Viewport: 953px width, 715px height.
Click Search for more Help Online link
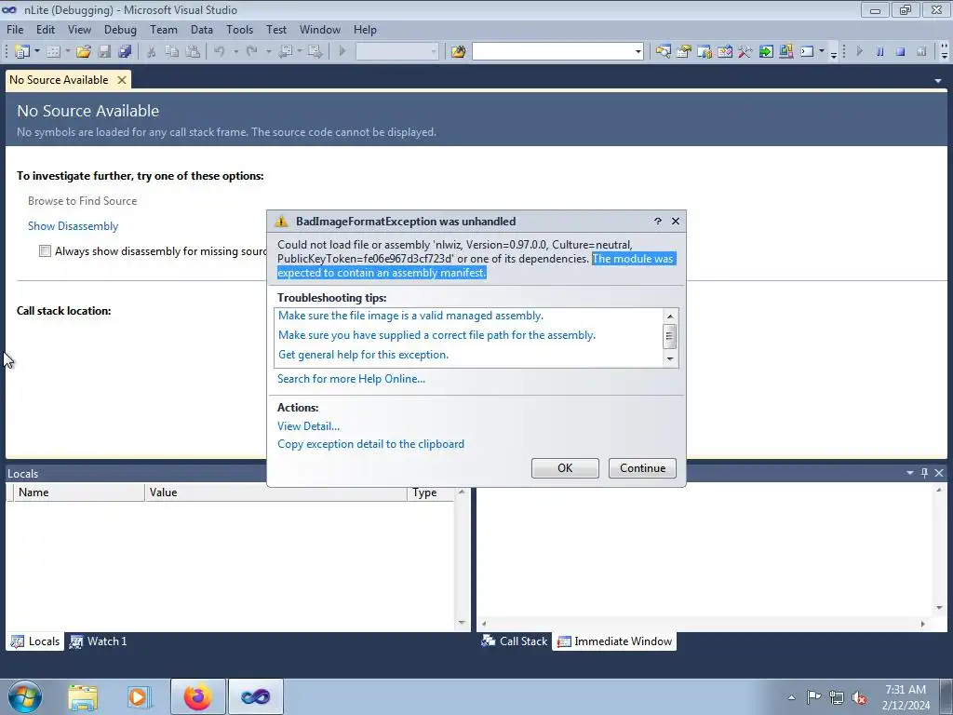(351, 379)
